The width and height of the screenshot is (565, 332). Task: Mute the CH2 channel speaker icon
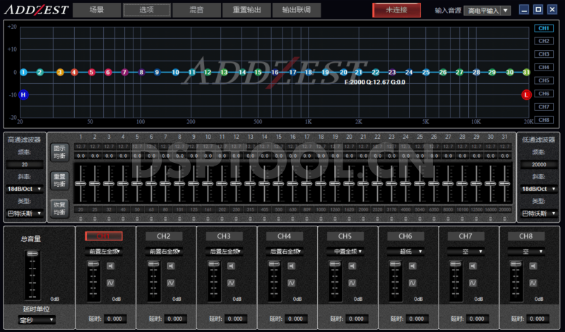171,266
